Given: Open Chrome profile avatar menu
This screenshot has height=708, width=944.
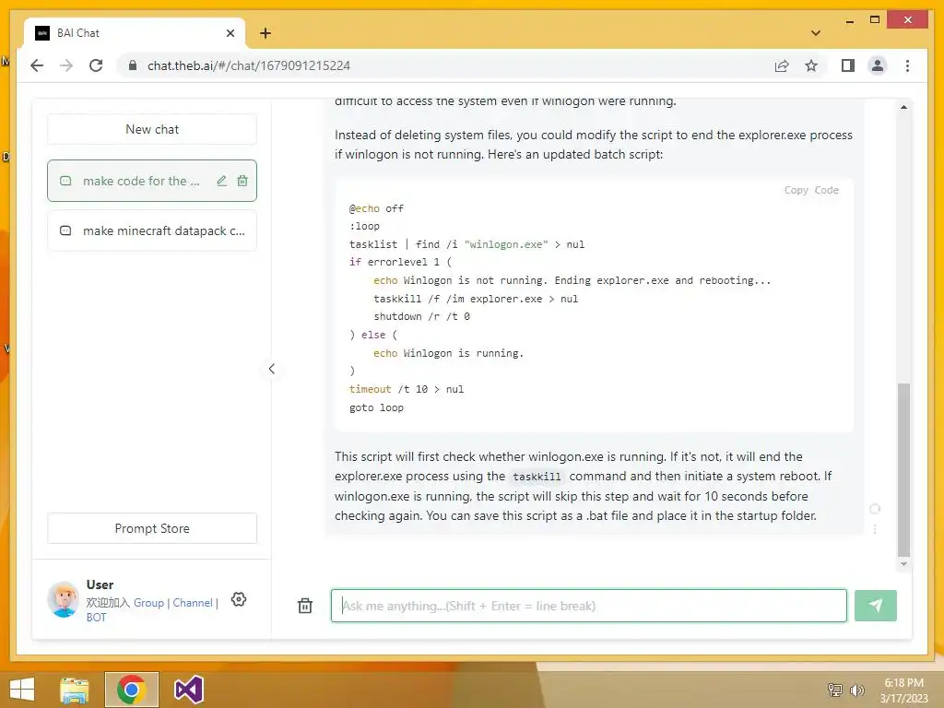Looking at the screenshot, I should (x=878, y=65).
